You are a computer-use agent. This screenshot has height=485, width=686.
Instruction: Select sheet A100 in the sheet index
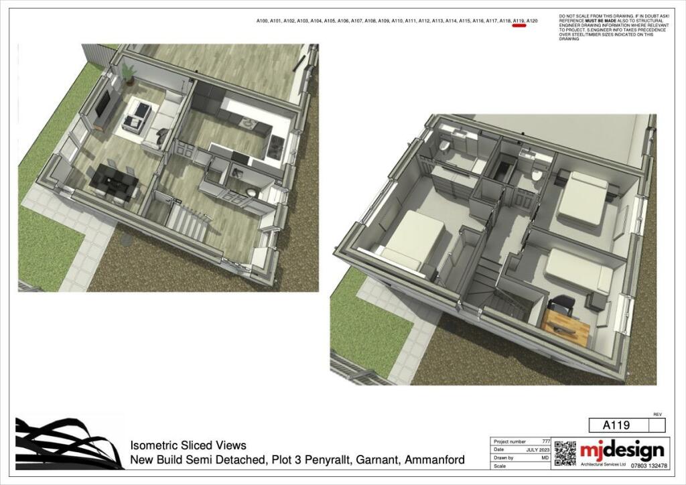262,21
